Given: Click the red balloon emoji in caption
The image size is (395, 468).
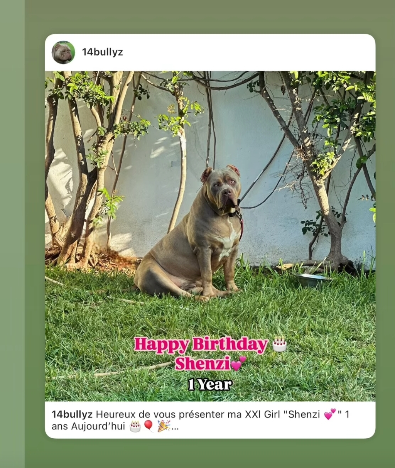Looking at the screenshot, I should [x=149, y=426].
